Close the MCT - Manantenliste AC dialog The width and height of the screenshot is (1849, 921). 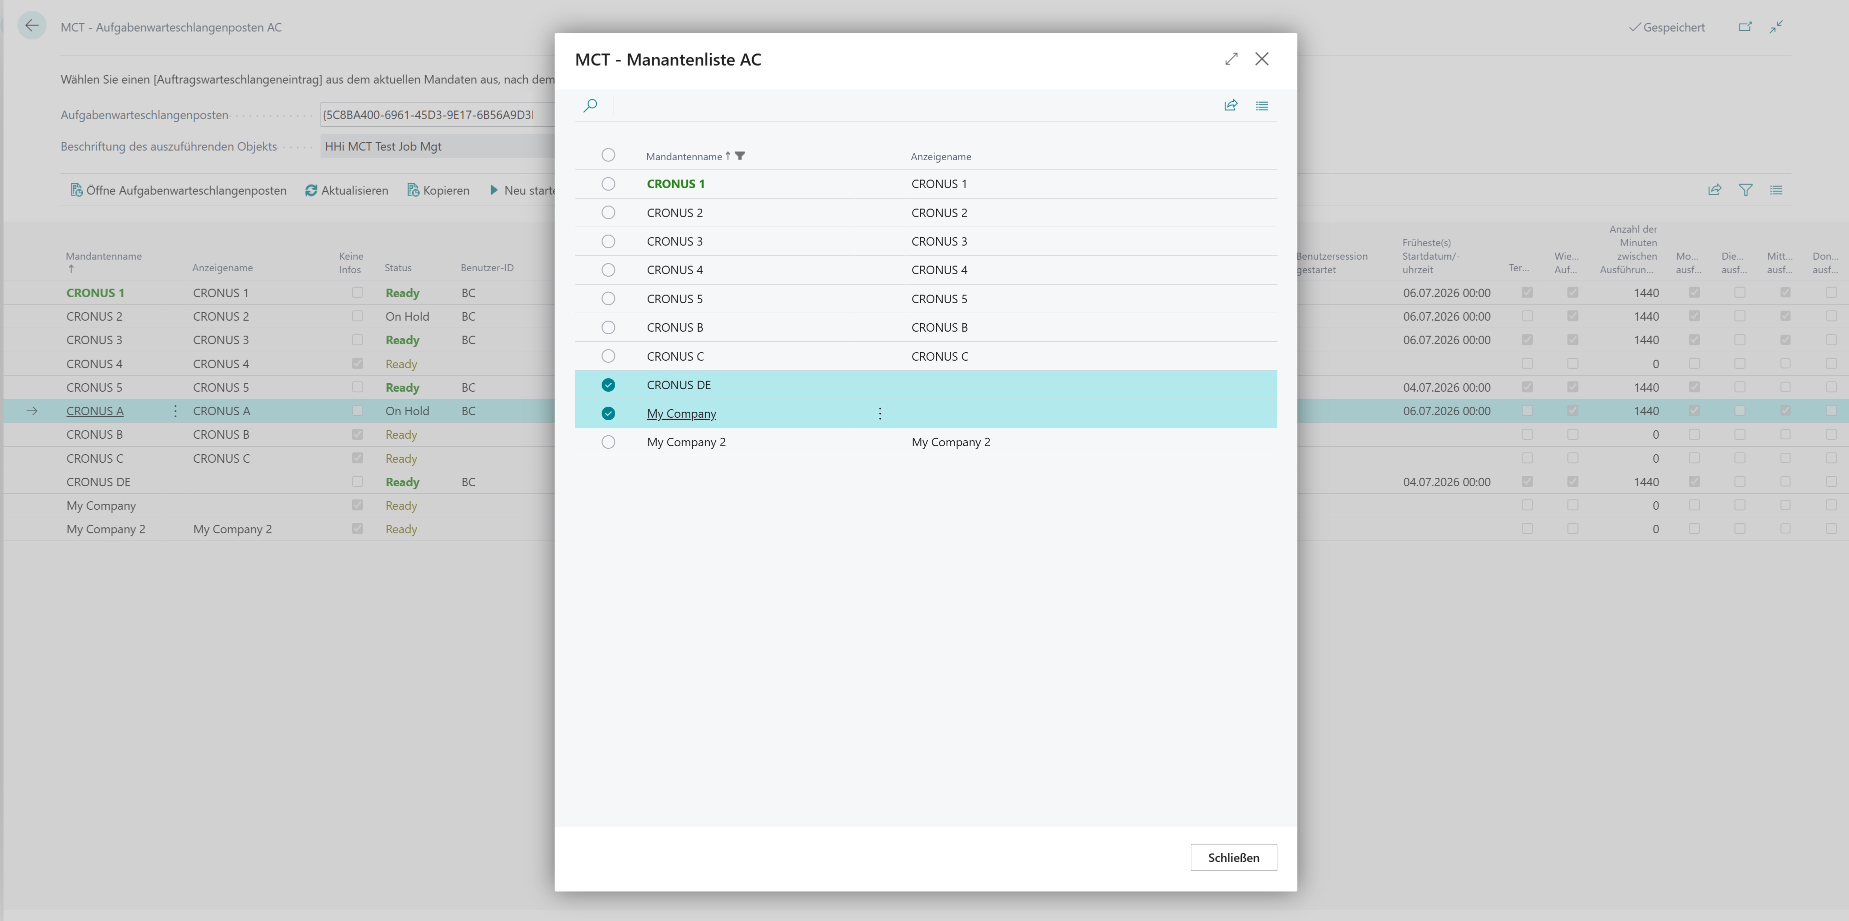click(x=1261, y=59)
